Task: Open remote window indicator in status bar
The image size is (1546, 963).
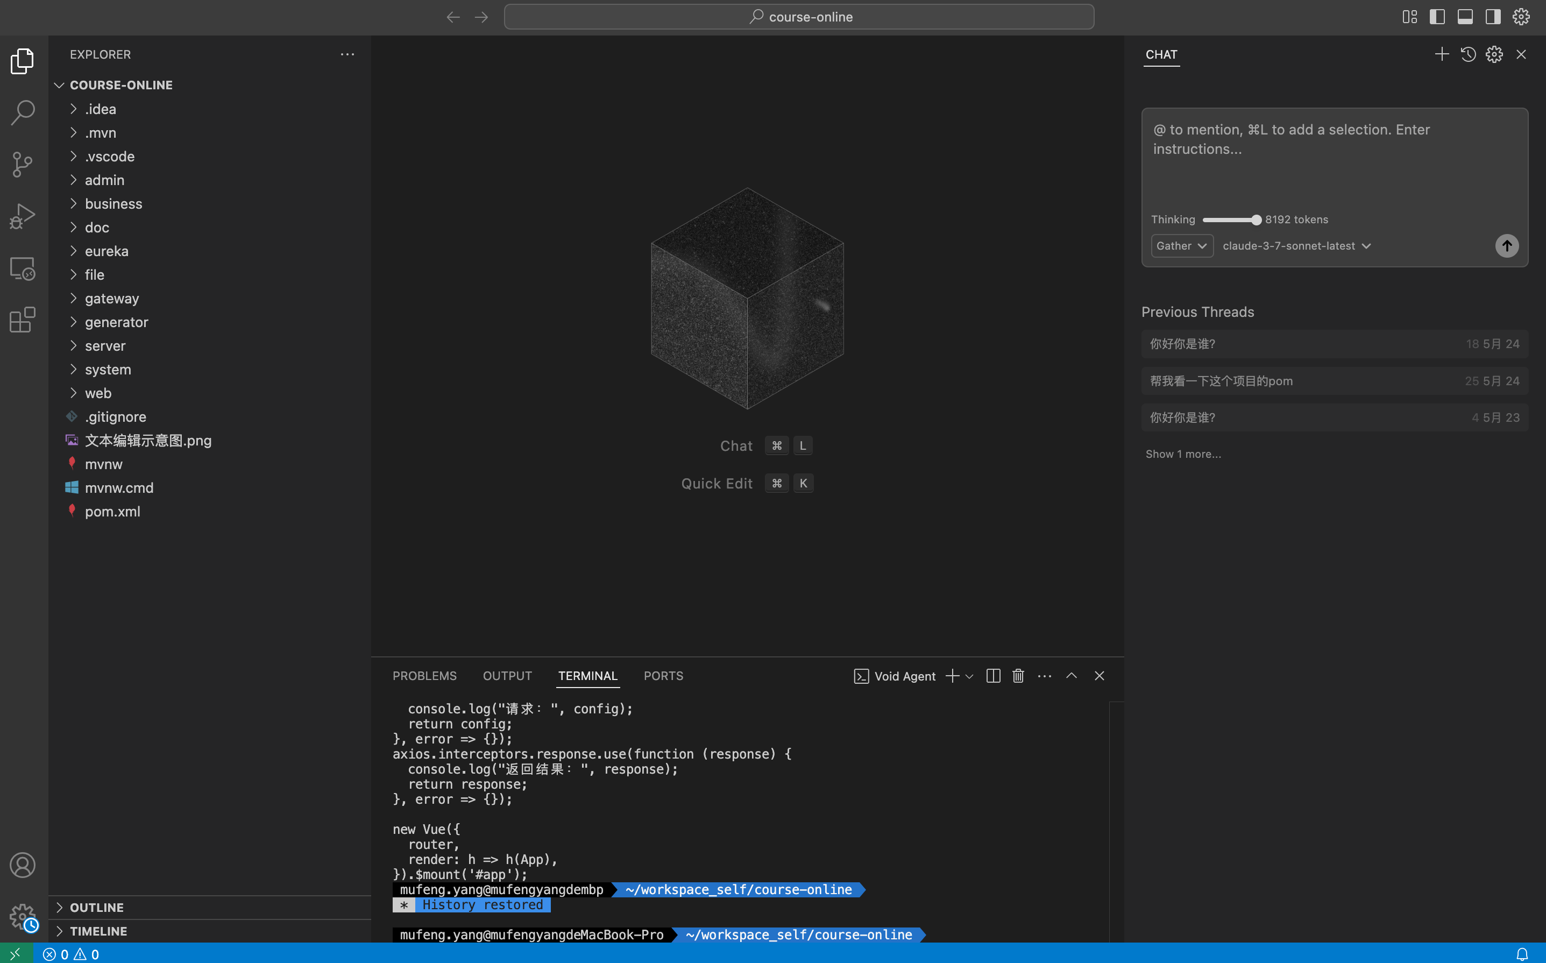Action: [x=15, y=953]
